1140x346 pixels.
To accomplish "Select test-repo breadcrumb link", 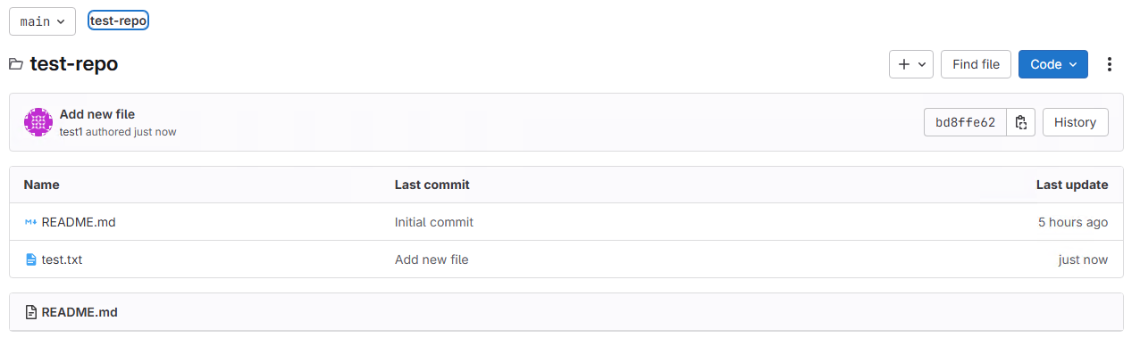I will (x=118, y=21).
